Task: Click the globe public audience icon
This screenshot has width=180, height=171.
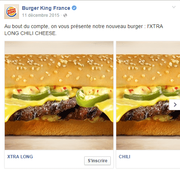Action: tap(65, 15)
